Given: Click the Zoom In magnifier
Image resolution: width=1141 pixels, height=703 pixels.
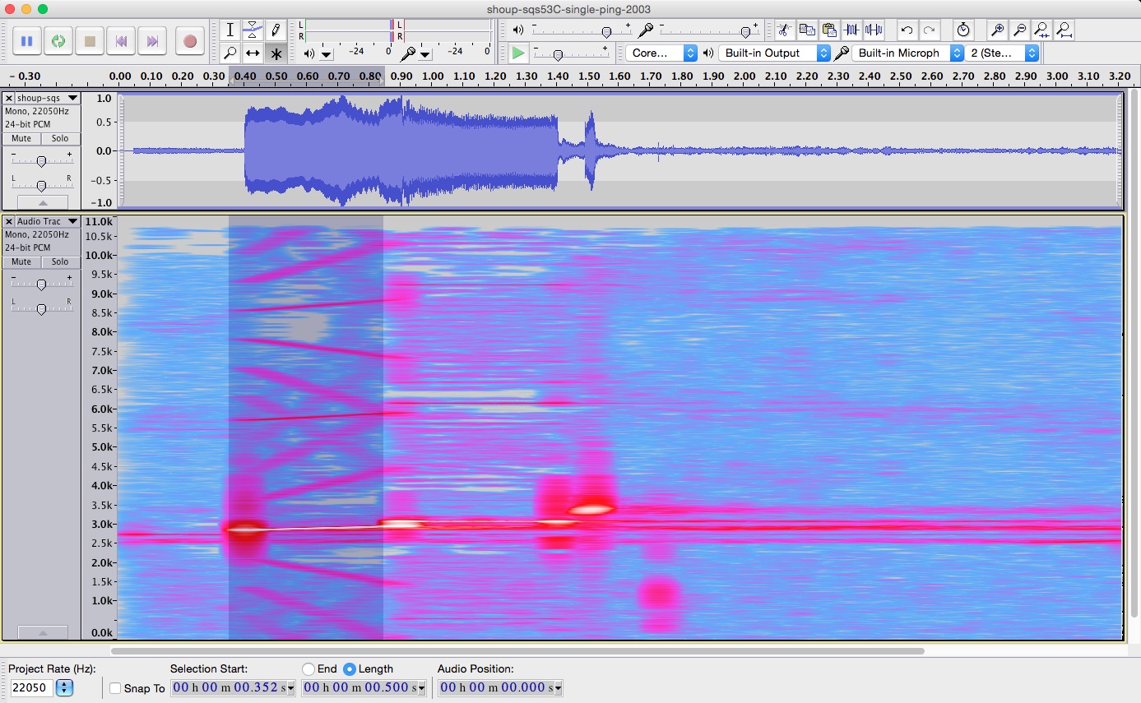Looking at the screenshot, I should 997,30.
